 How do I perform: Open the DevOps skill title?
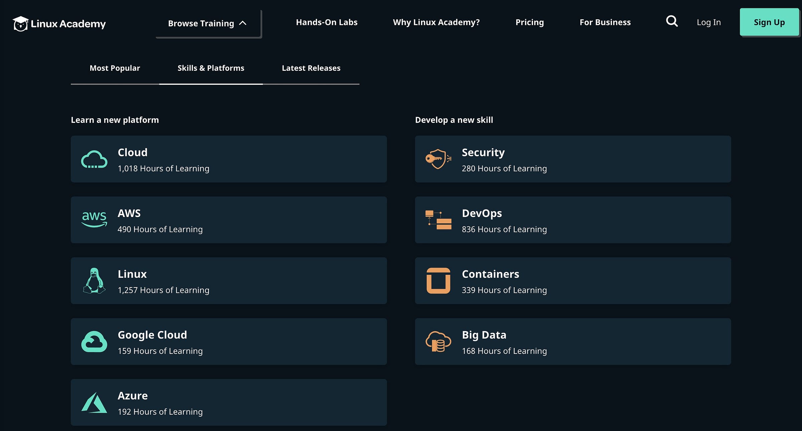[482, 213]
